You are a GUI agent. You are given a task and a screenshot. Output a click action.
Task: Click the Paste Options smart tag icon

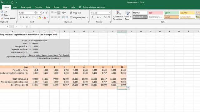pyautogui.click(x=128, y=88)
